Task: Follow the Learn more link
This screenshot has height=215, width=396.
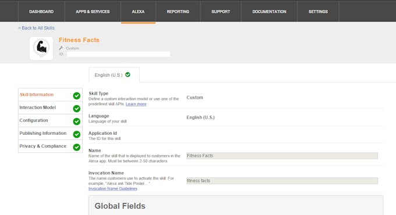Action: [x=136, y=104]
